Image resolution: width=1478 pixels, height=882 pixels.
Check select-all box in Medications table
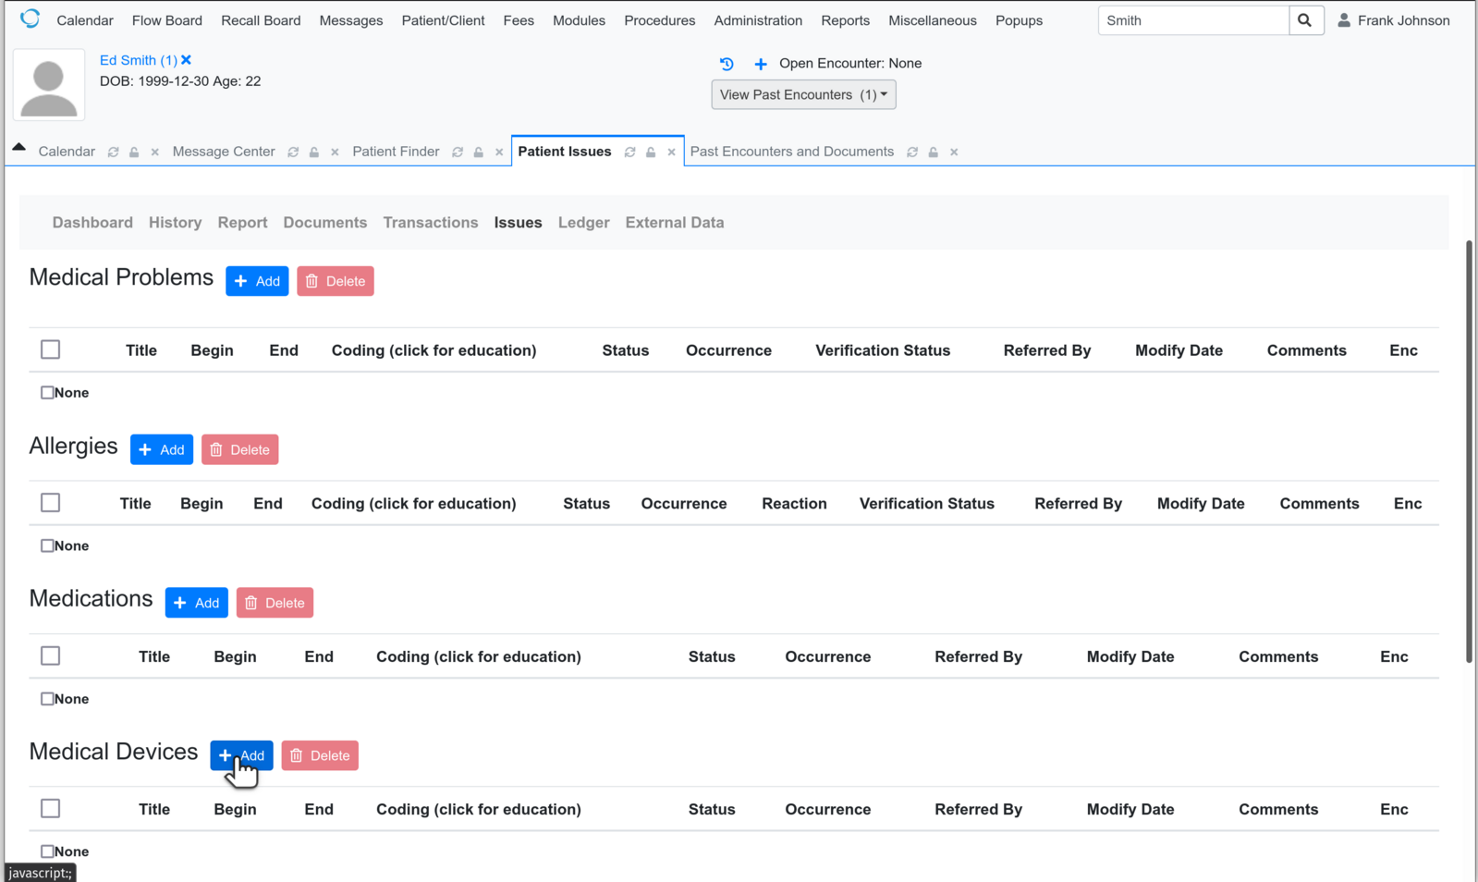coord(51,655)
